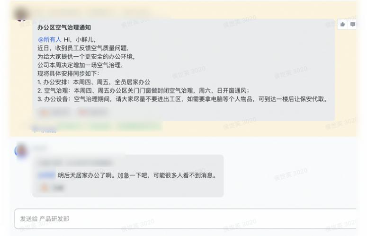Click the longest green blurred tag
The width and height of the screenshot is (367, 236).
140,126
